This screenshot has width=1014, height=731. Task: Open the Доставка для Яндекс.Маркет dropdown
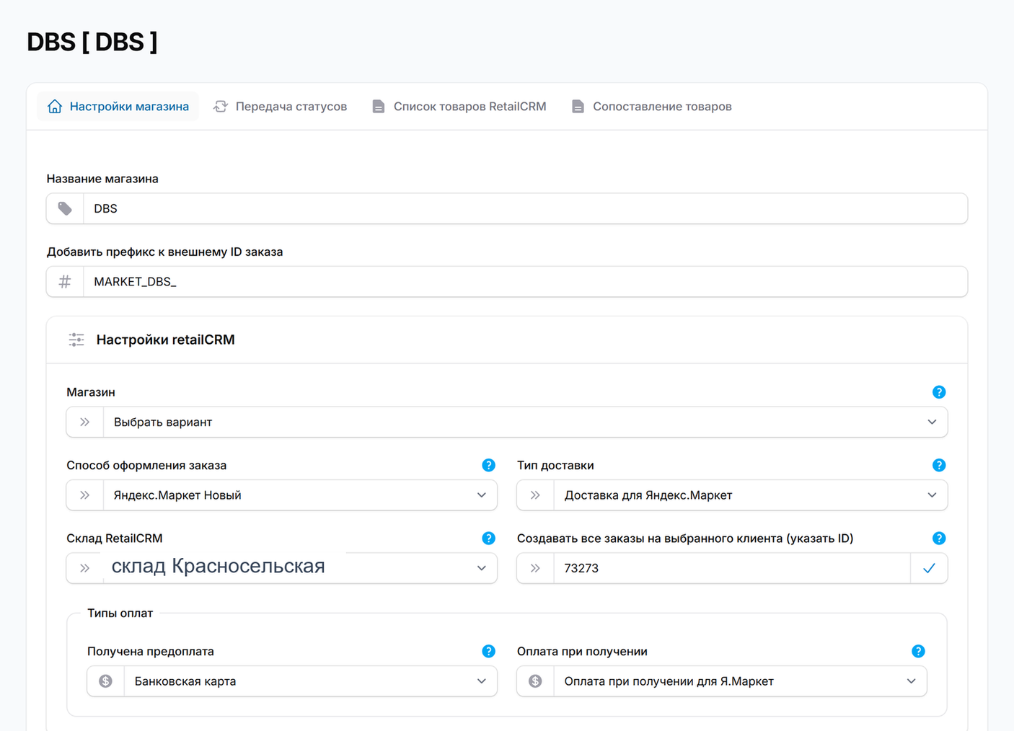(x=732, y=495)
